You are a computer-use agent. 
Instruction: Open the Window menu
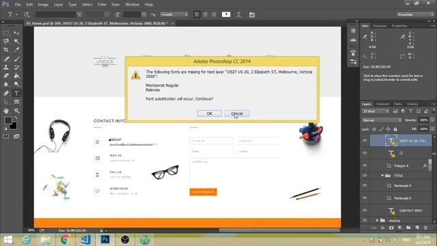[x=132, y=5]
